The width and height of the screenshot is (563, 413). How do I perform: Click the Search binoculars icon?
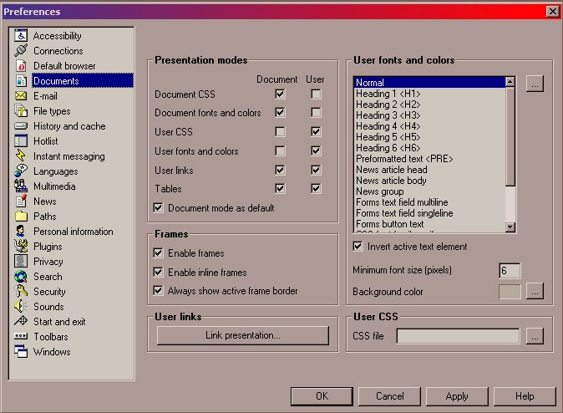[x=22, y=277]
